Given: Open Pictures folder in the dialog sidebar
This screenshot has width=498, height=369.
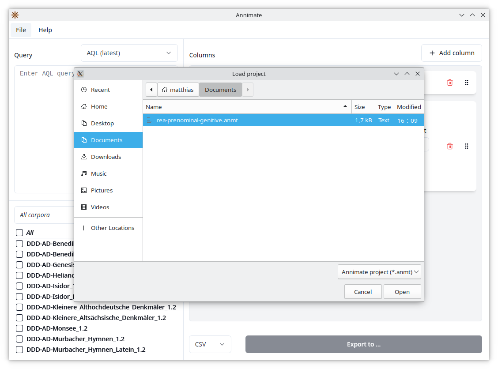Looking at the screenshot, I should [108, 191].
